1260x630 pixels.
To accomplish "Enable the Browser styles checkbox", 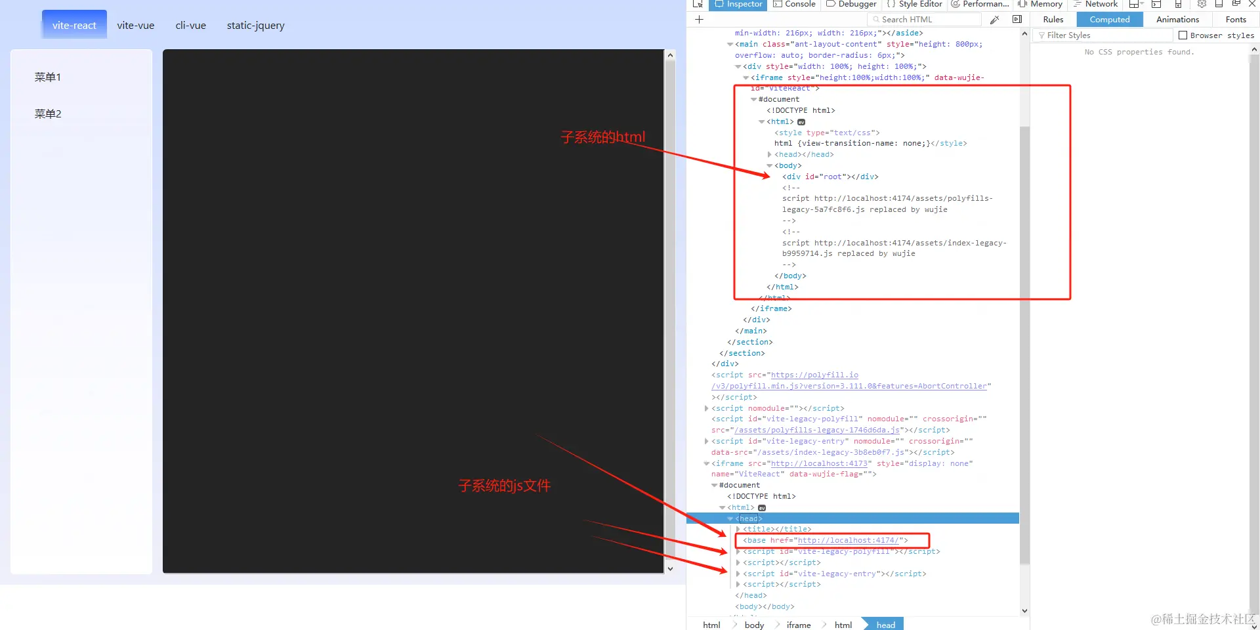I will (x=1183, y=35).
